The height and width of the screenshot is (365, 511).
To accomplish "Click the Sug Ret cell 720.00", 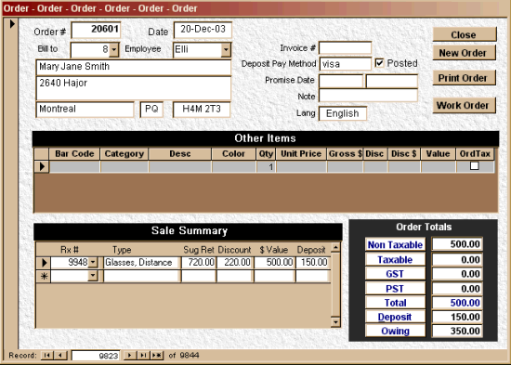I will coord(199,262).
